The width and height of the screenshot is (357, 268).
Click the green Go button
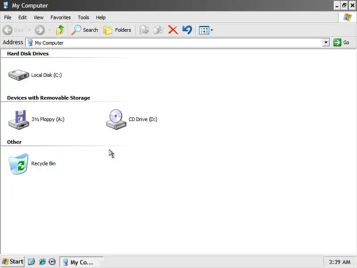(x=341, y=42)
